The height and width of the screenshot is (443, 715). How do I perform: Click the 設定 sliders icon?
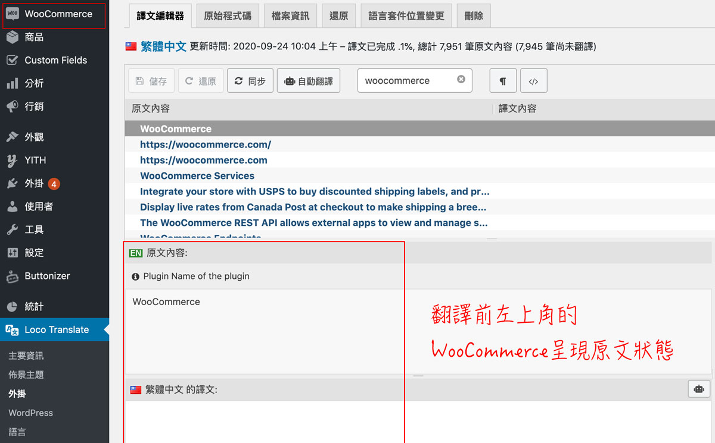click(12, 253)
